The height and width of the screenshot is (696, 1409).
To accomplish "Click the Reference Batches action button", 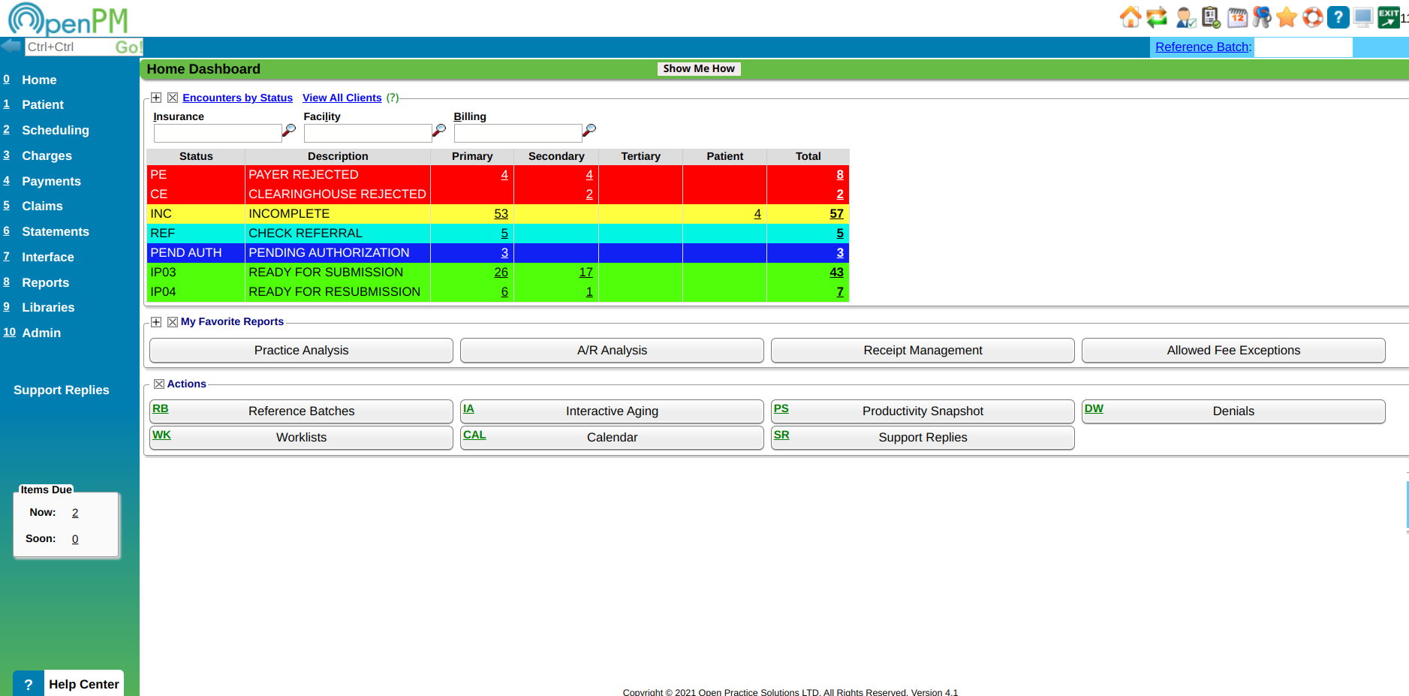I will click(301, 411).
